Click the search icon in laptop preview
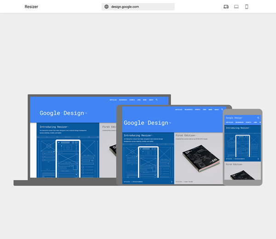Screen dimensions: 276x239 157,100
